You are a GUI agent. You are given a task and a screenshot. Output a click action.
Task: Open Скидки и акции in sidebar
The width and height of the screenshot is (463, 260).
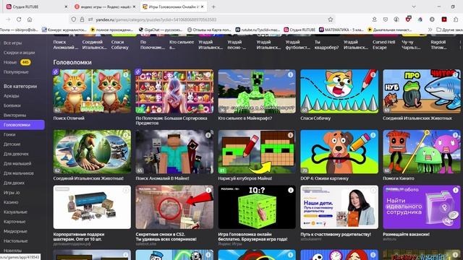pos(20,53)
